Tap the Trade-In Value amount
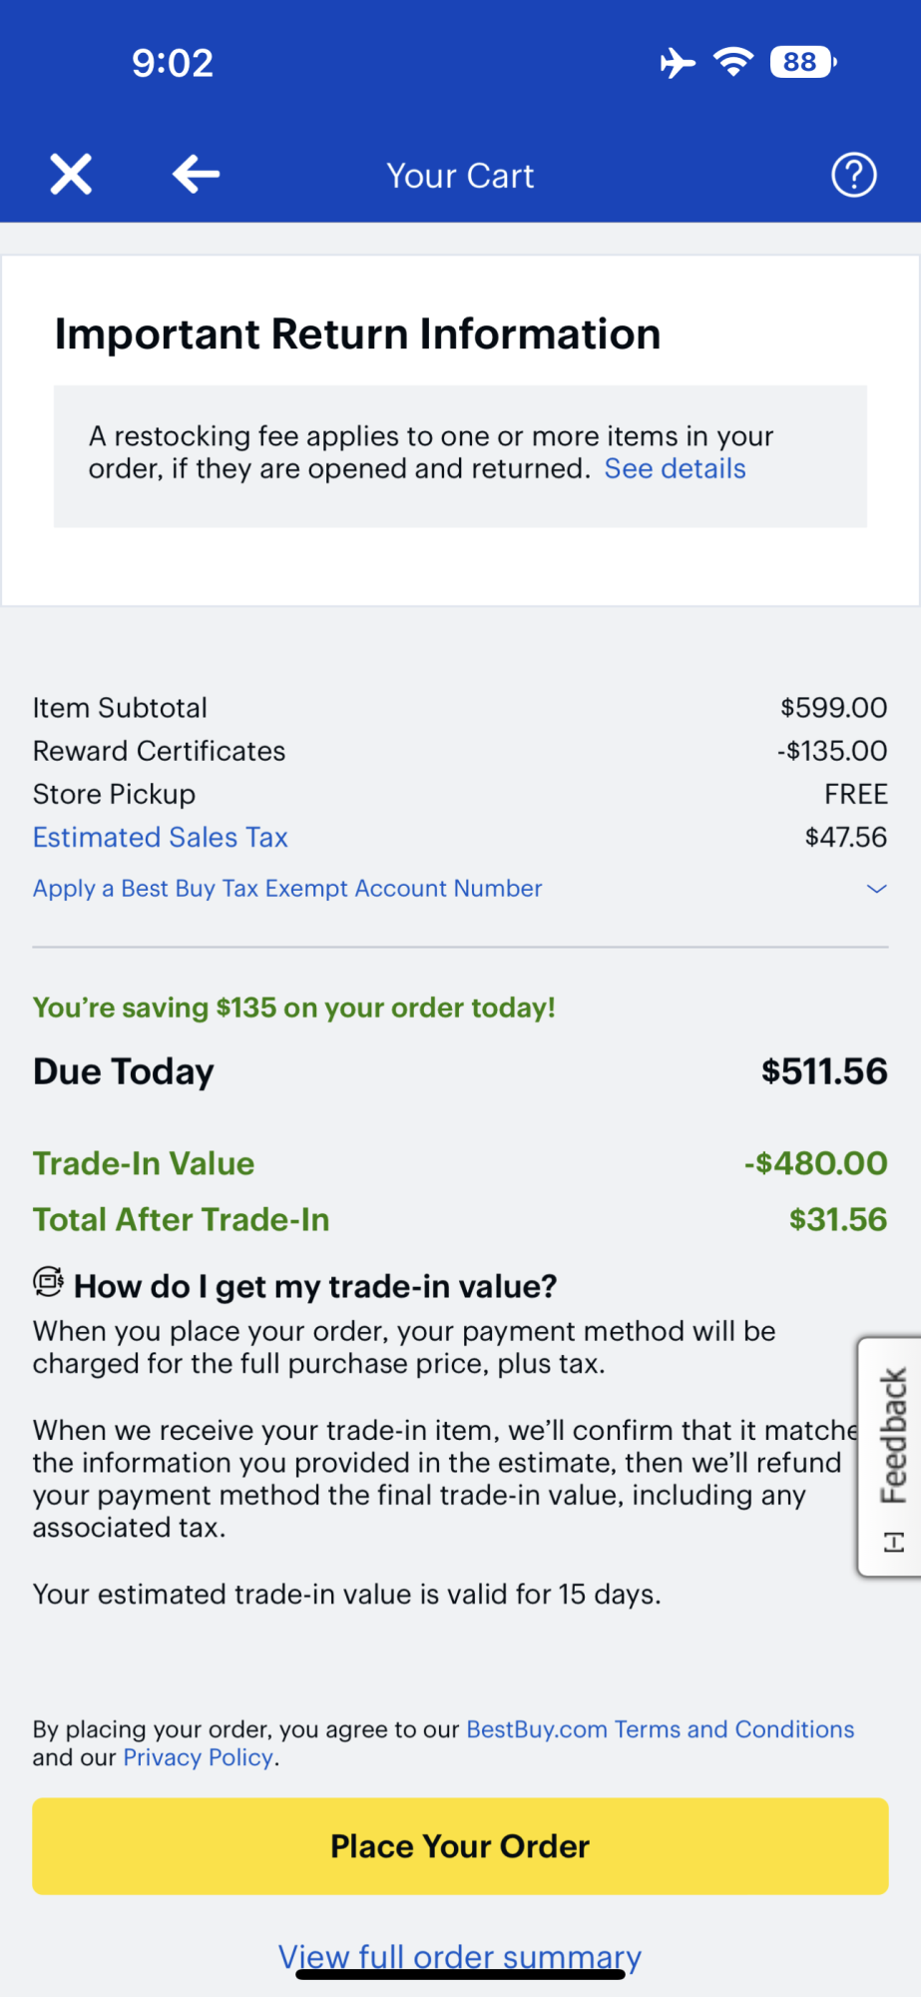The image size is (921, 1997). (815, 1163)
